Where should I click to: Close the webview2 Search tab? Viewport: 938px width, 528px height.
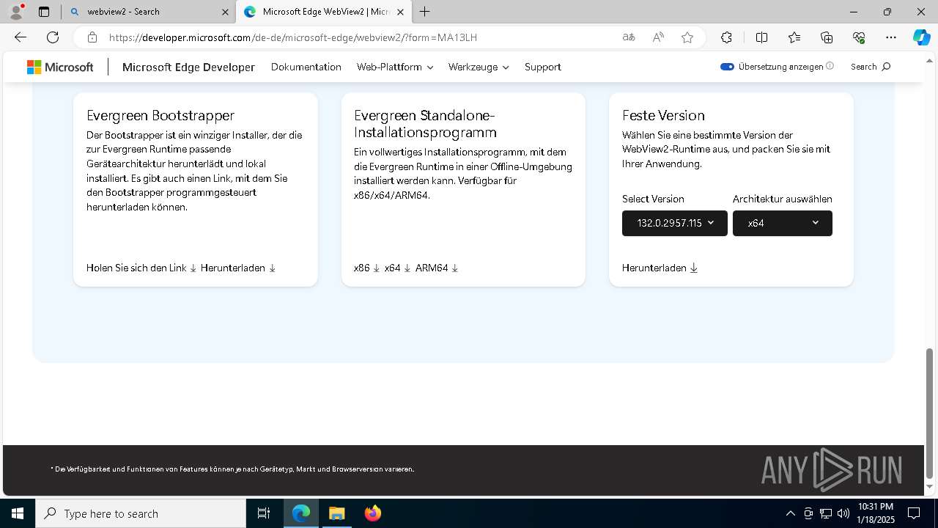click(x=225, y=12)
